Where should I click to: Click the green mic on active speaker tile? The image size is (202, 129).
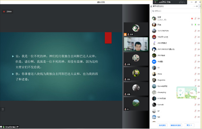pyautogui.click(x=125, y=49)
